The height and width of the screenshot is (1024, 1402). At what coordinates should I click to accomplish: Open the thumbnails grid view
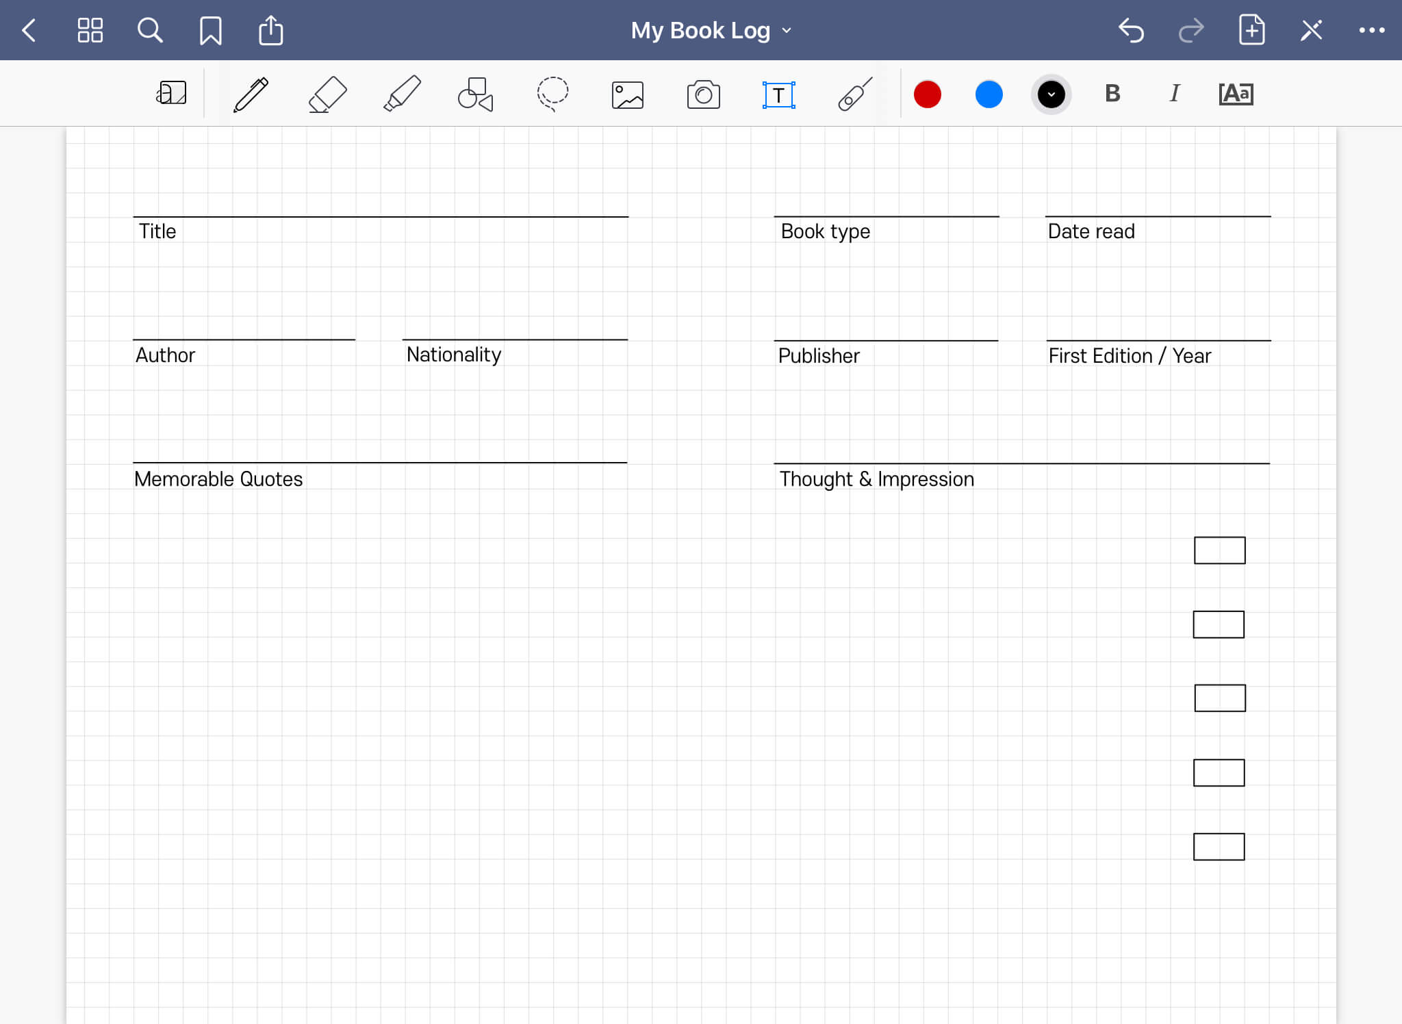tap(90, 30)
